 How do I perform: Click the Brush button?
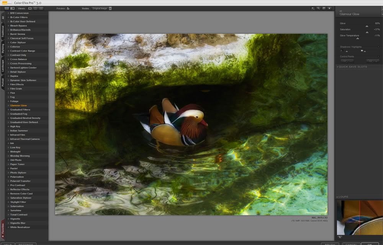point(329,244)
